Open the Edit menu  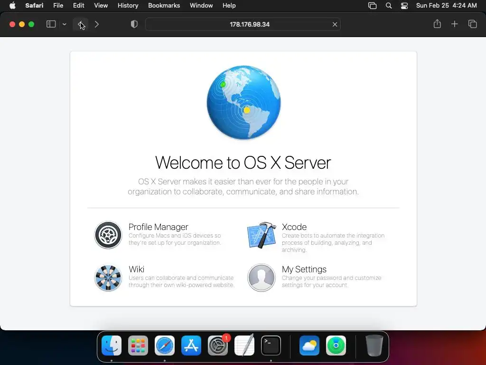[78, 6]
